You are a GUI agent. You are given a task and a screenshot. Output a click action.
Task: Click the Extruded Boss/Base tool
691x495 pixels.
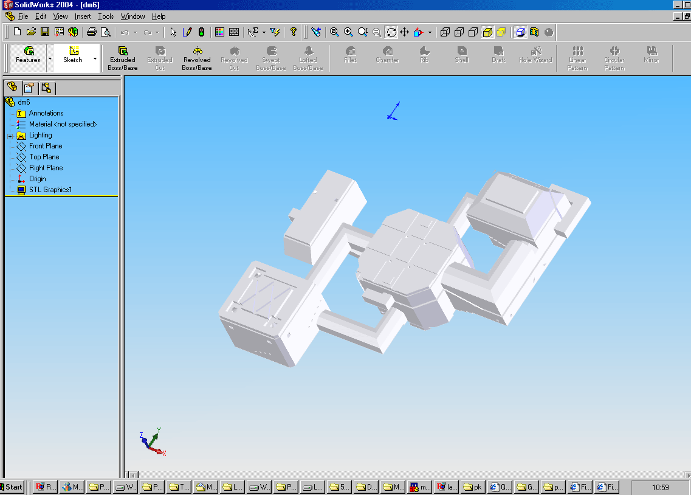pyautogui.click(x=123, y=58)
